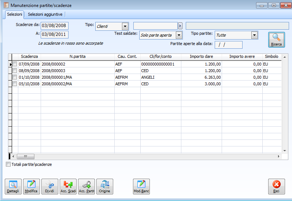
Task: Click Partite aperte alla data field
Action: [229, 45]
